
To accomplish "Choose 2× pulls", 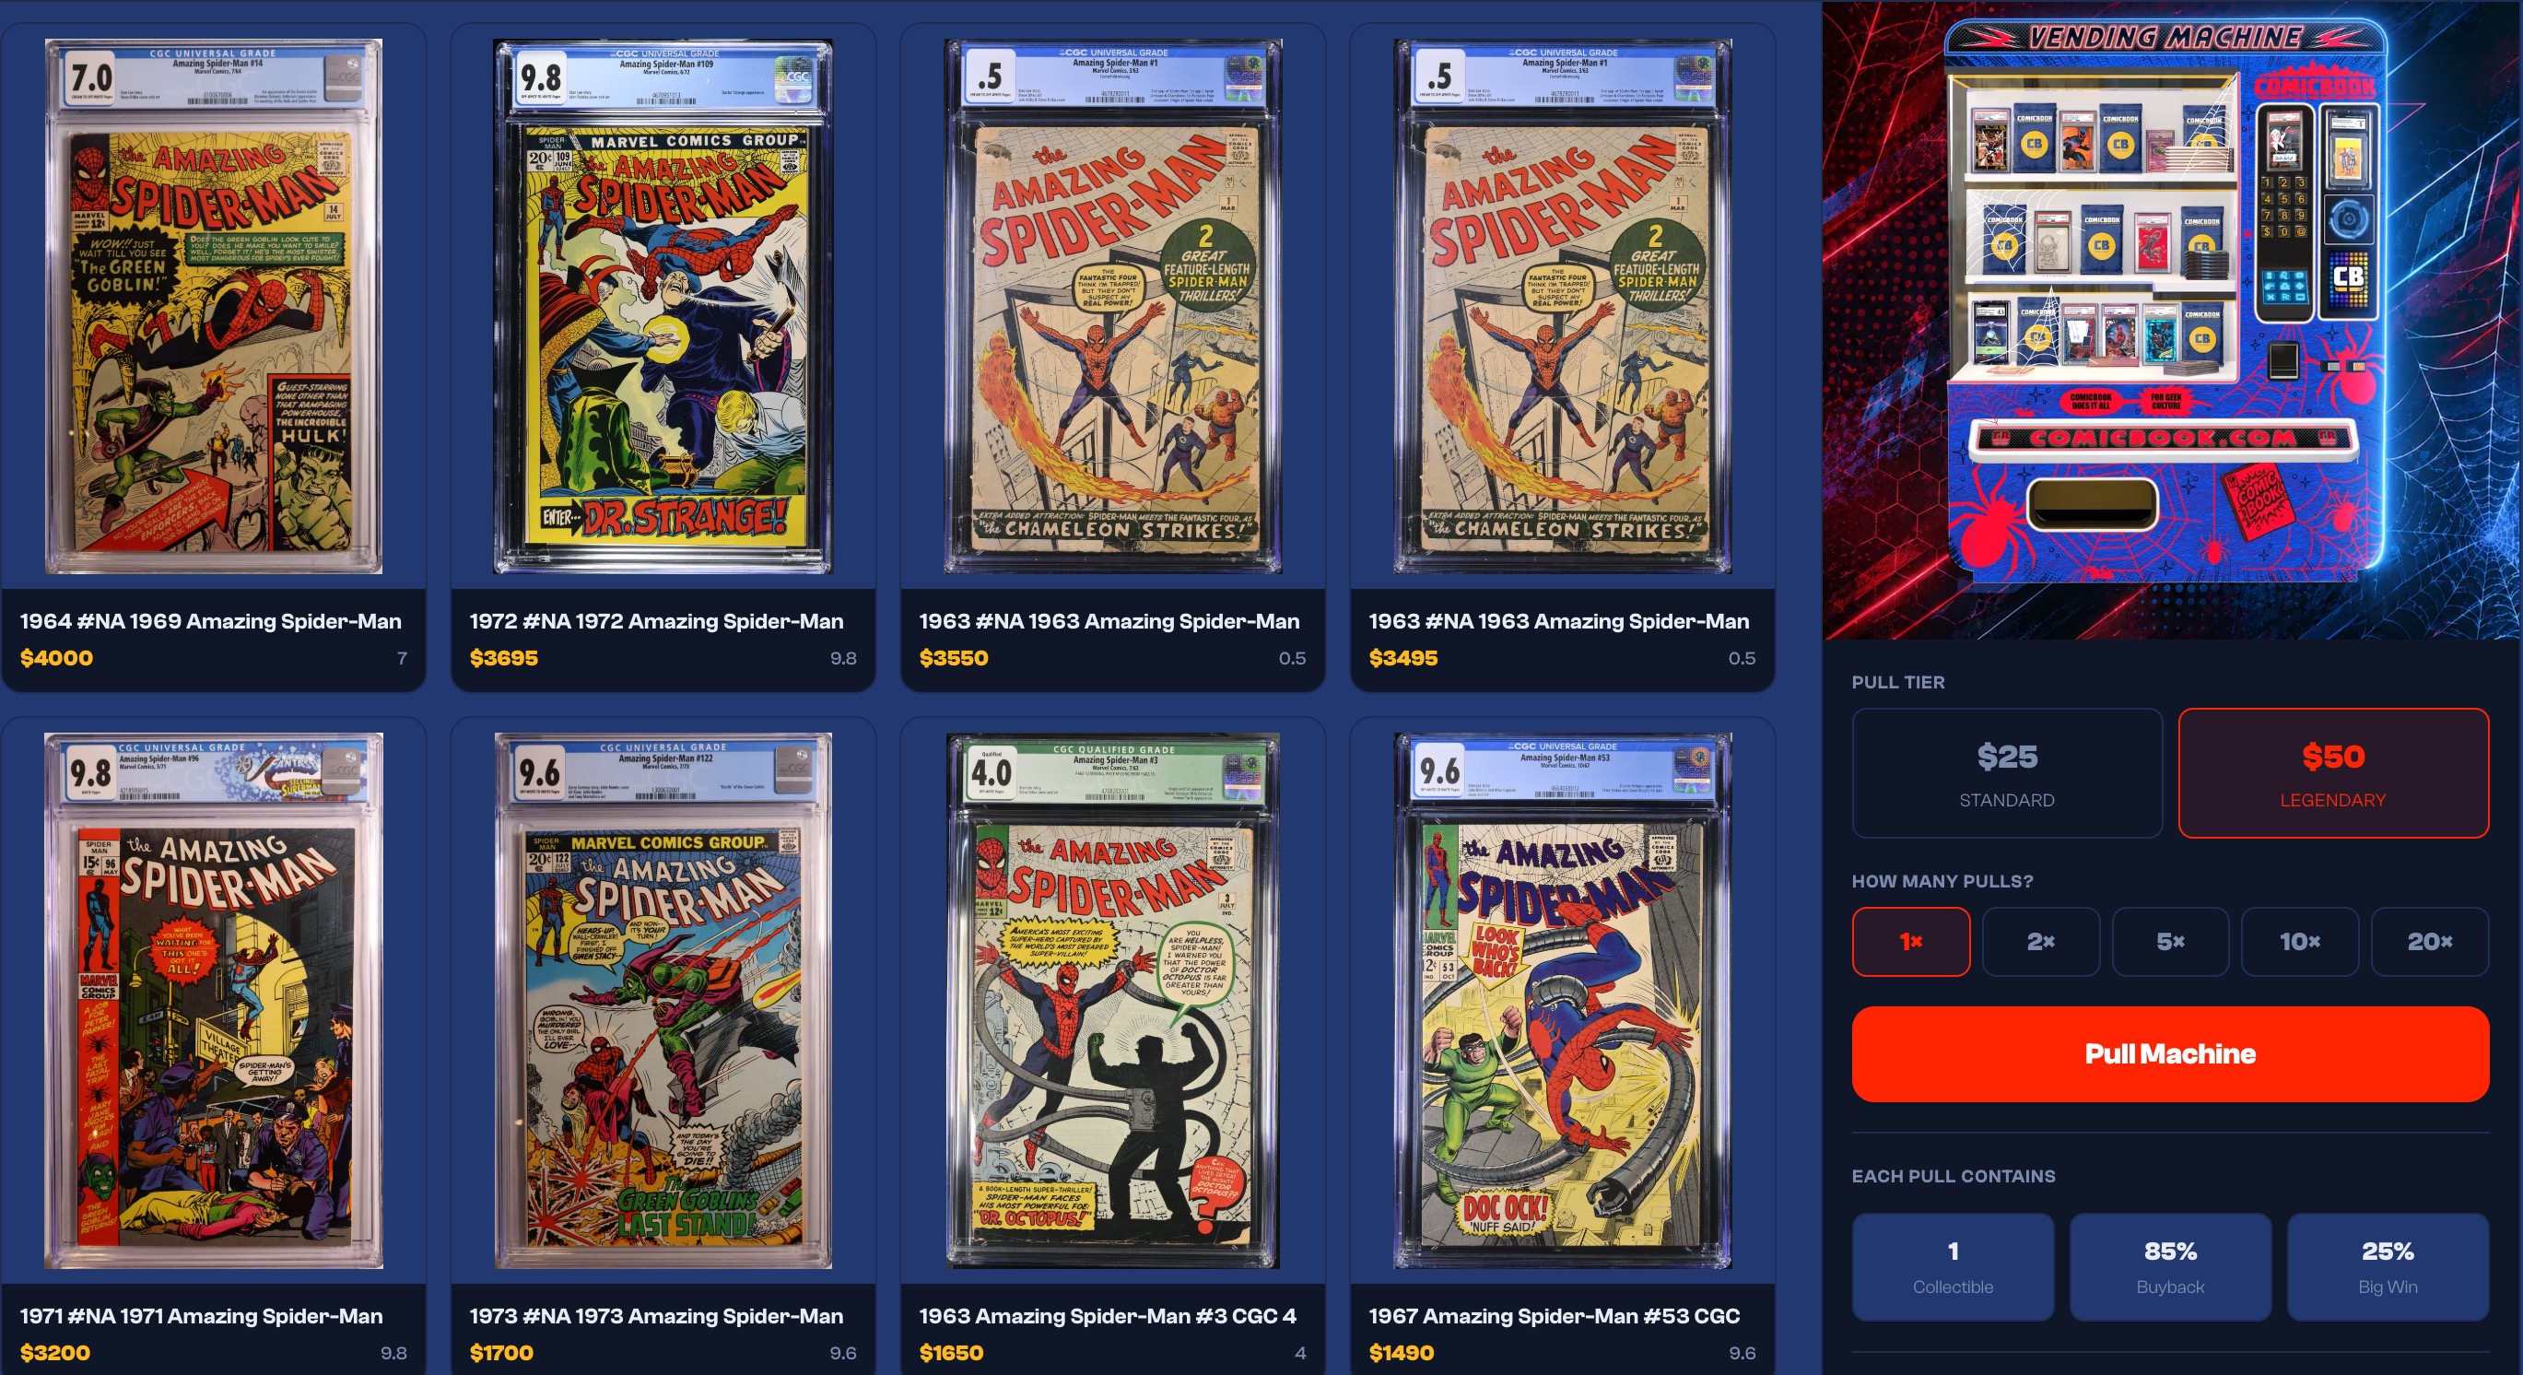I will click(x=2040, y=941).
